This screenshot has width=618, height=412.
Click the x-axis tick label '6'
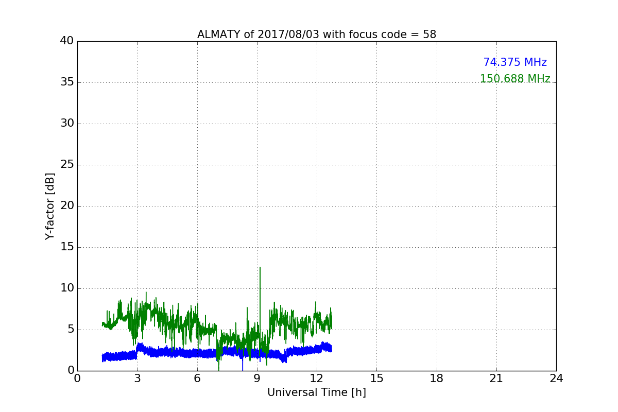[197, 378]
